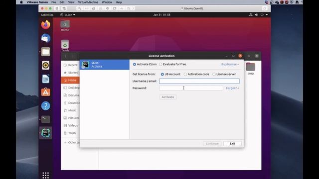Screen dimensions: 319x179
Task: Go back in Files window
Action: click(65, 56)
